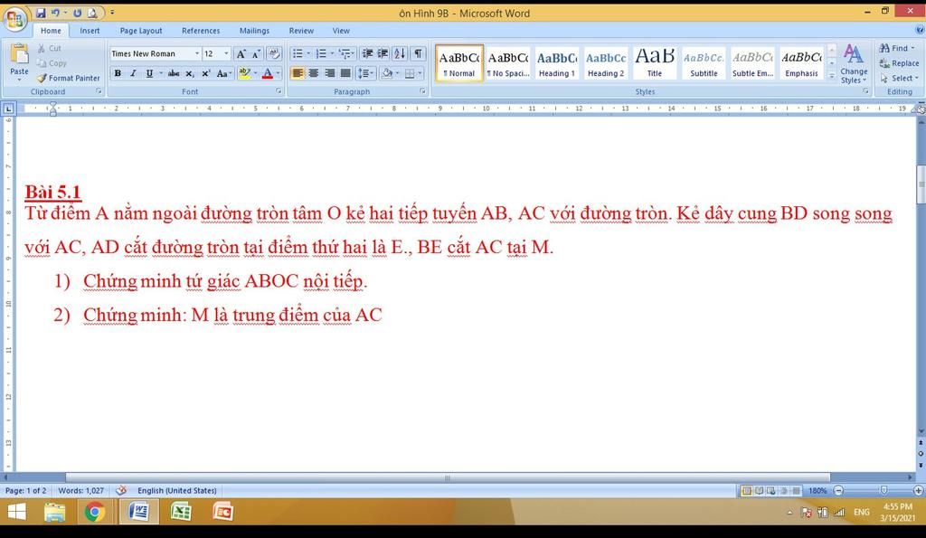Viewport: 926px width, 538px height.
Task: Open Change Styles dropdown
Action: [854, 64]
